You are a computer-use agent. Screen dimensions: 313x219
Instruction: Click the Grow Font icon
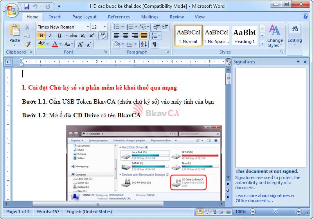coord(81,44)
